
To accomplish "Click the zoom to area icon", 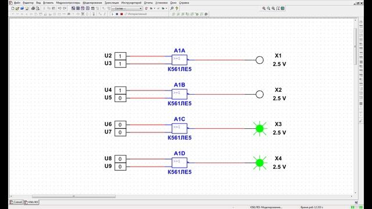I will click(x=273, y=8).
